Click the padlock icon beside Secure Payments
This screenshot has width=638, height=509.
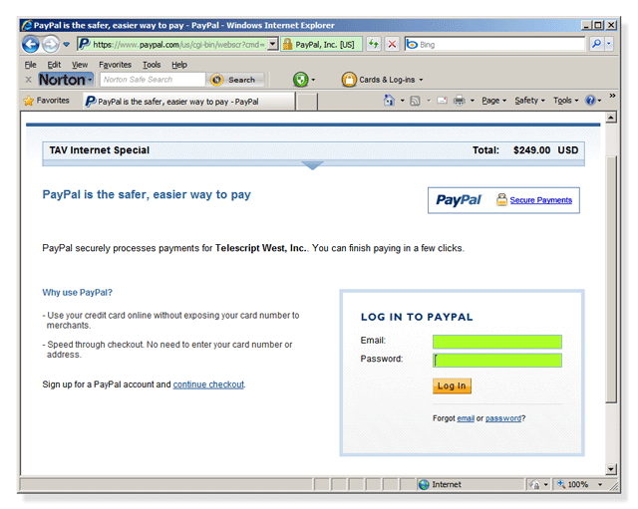(x=501, y=199)
